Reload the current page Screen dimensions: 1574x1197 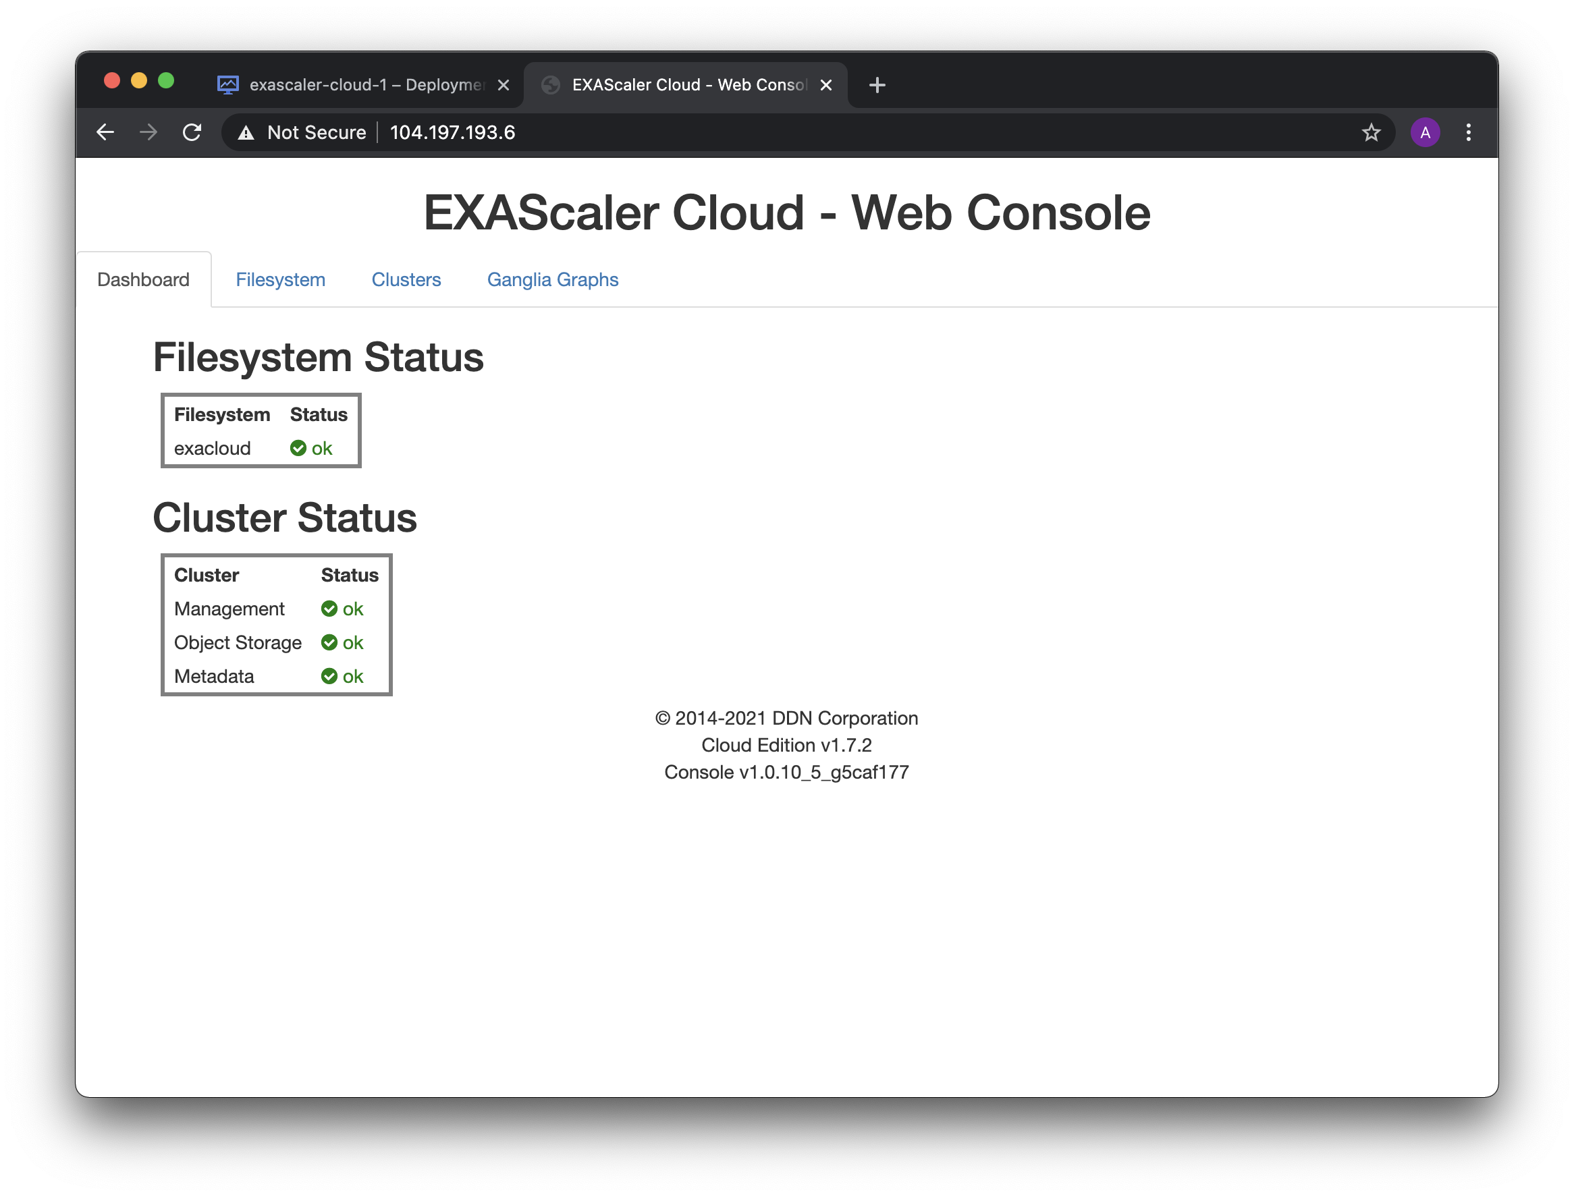192,132
